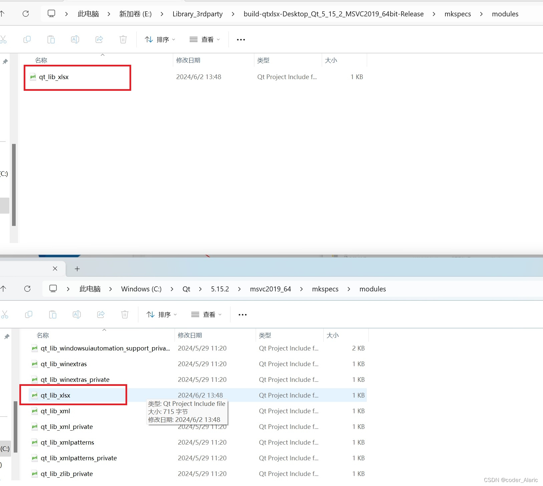Refresh the bottom Explorer window
543x486 pixels.
point(27,289)
